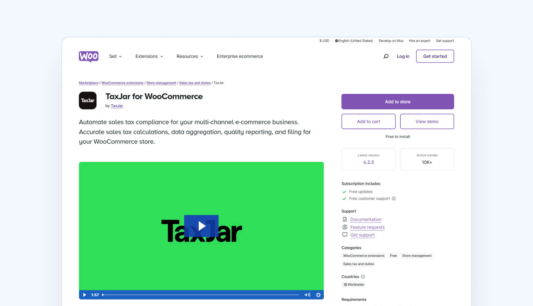Viewport: 533px width, 306px height.
Task: Click the info icon beside Countries
Action: tap(363, 277)
